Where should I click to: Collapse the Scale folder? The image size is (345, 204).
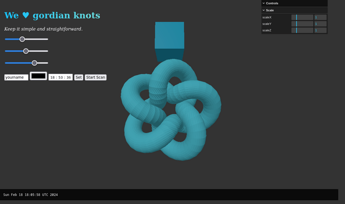pyautogui.click(x=294, y=10)
